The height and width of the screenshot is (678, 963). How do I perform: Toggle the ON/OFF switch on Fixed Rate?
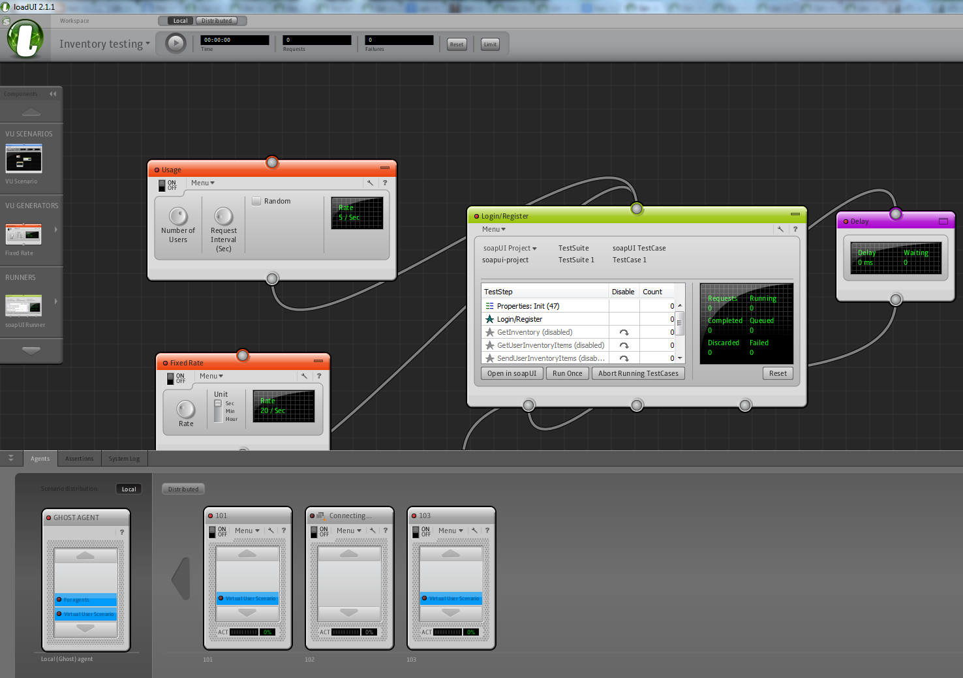[x=171, y=378]
